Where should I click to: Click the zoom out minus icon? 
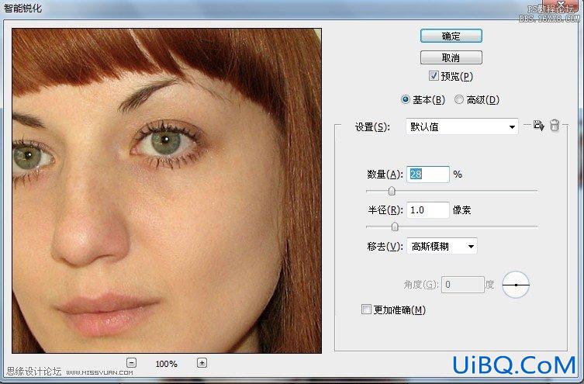pos(132,362)
